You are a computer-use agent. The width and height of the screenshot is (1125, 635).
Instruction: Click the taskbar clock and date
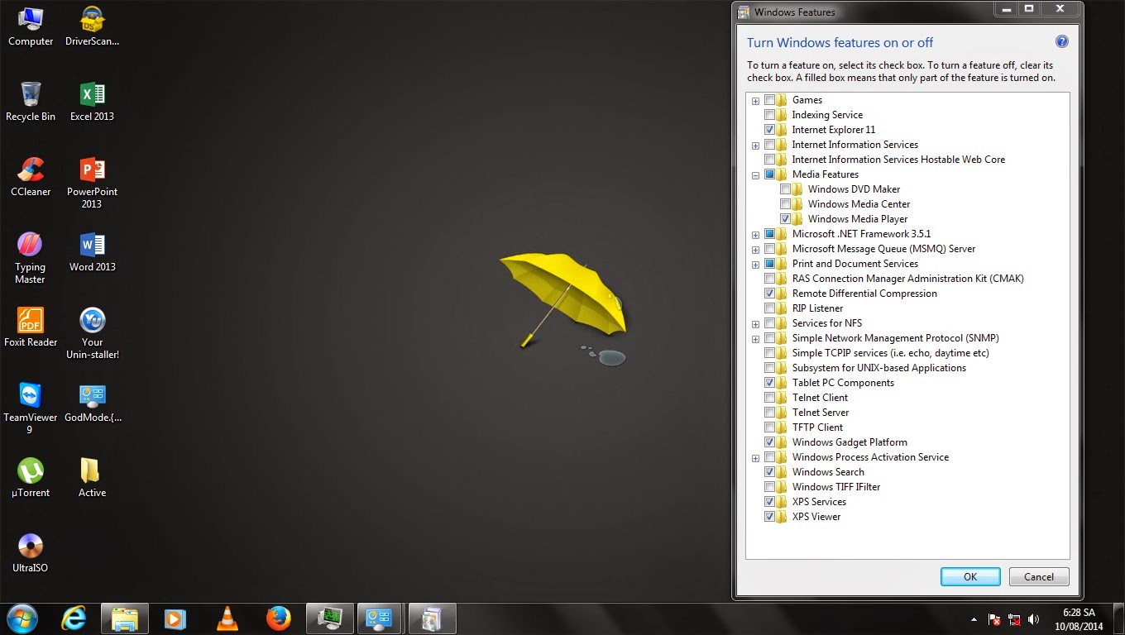[1078, 619]
